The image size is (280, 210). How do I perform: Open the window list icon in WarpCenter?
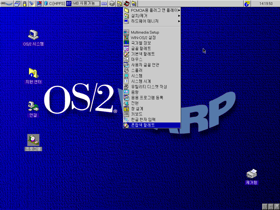[17, 4]
